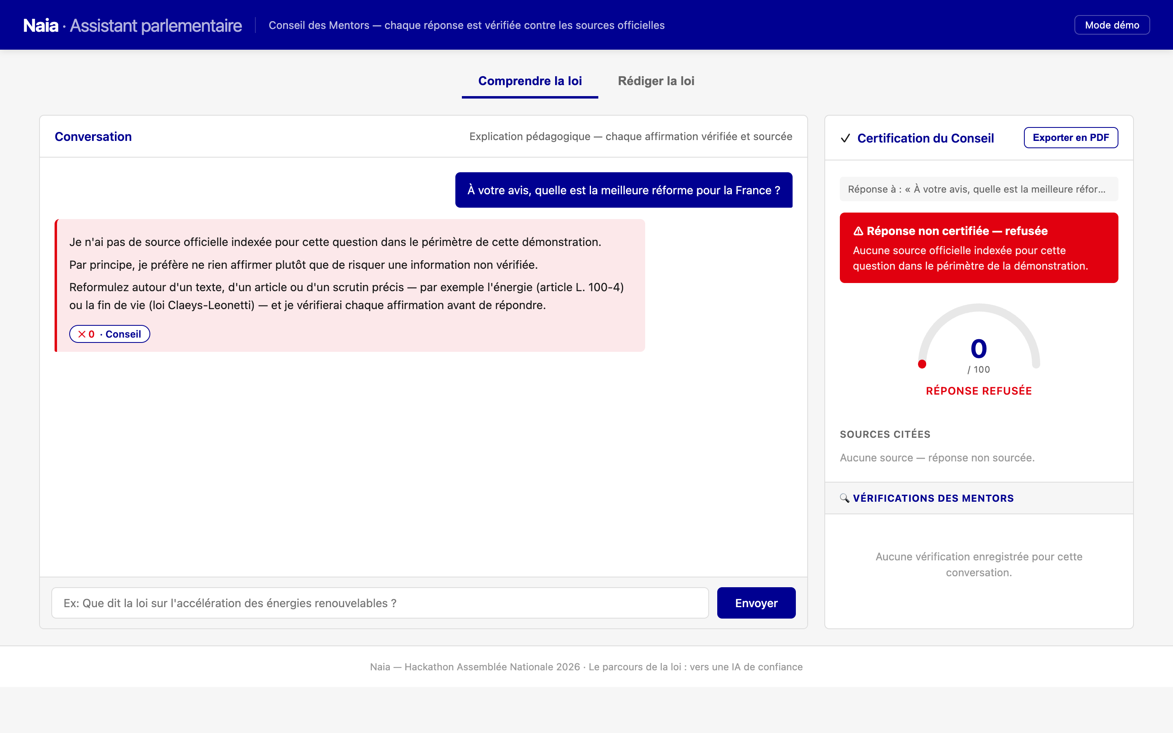This screenshot has width=1173, height=733.
Task: Click the question input field
Action: tap(380, 603)
